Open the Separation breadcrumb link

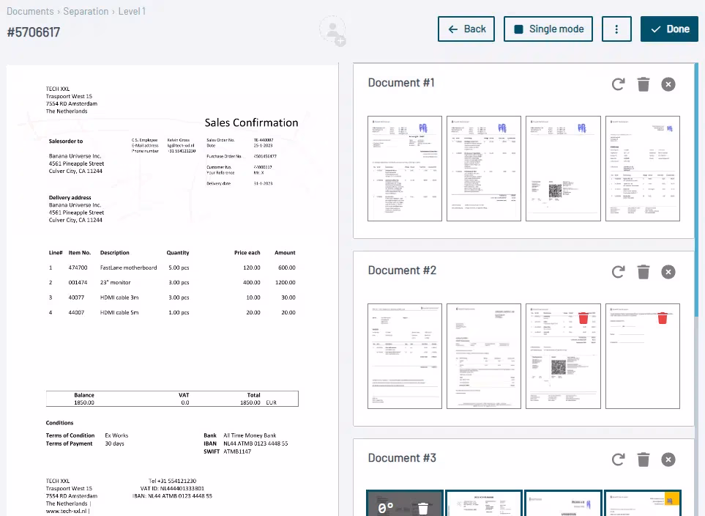click(86, 11)
